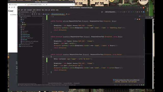
Task: Click Always Add link in notification
Action: [124, 82]
